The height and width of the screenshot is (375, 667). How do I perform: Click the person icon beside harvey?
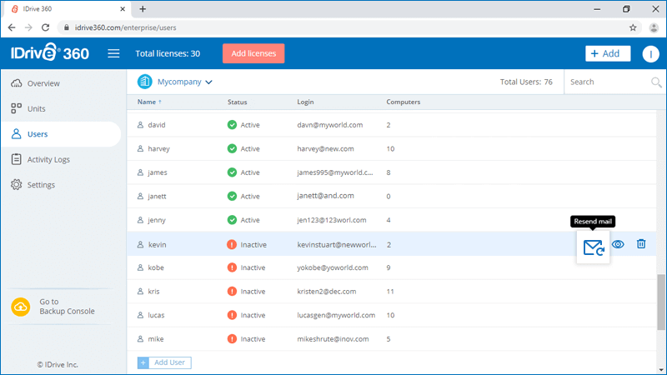pyautogui.click(x=140, y=149)
